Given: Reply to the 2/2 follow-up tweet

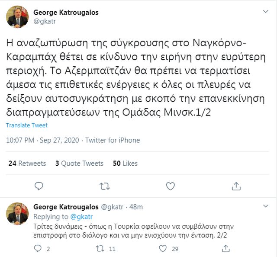Looking at the screenshot, I should (x=39, y=249).
